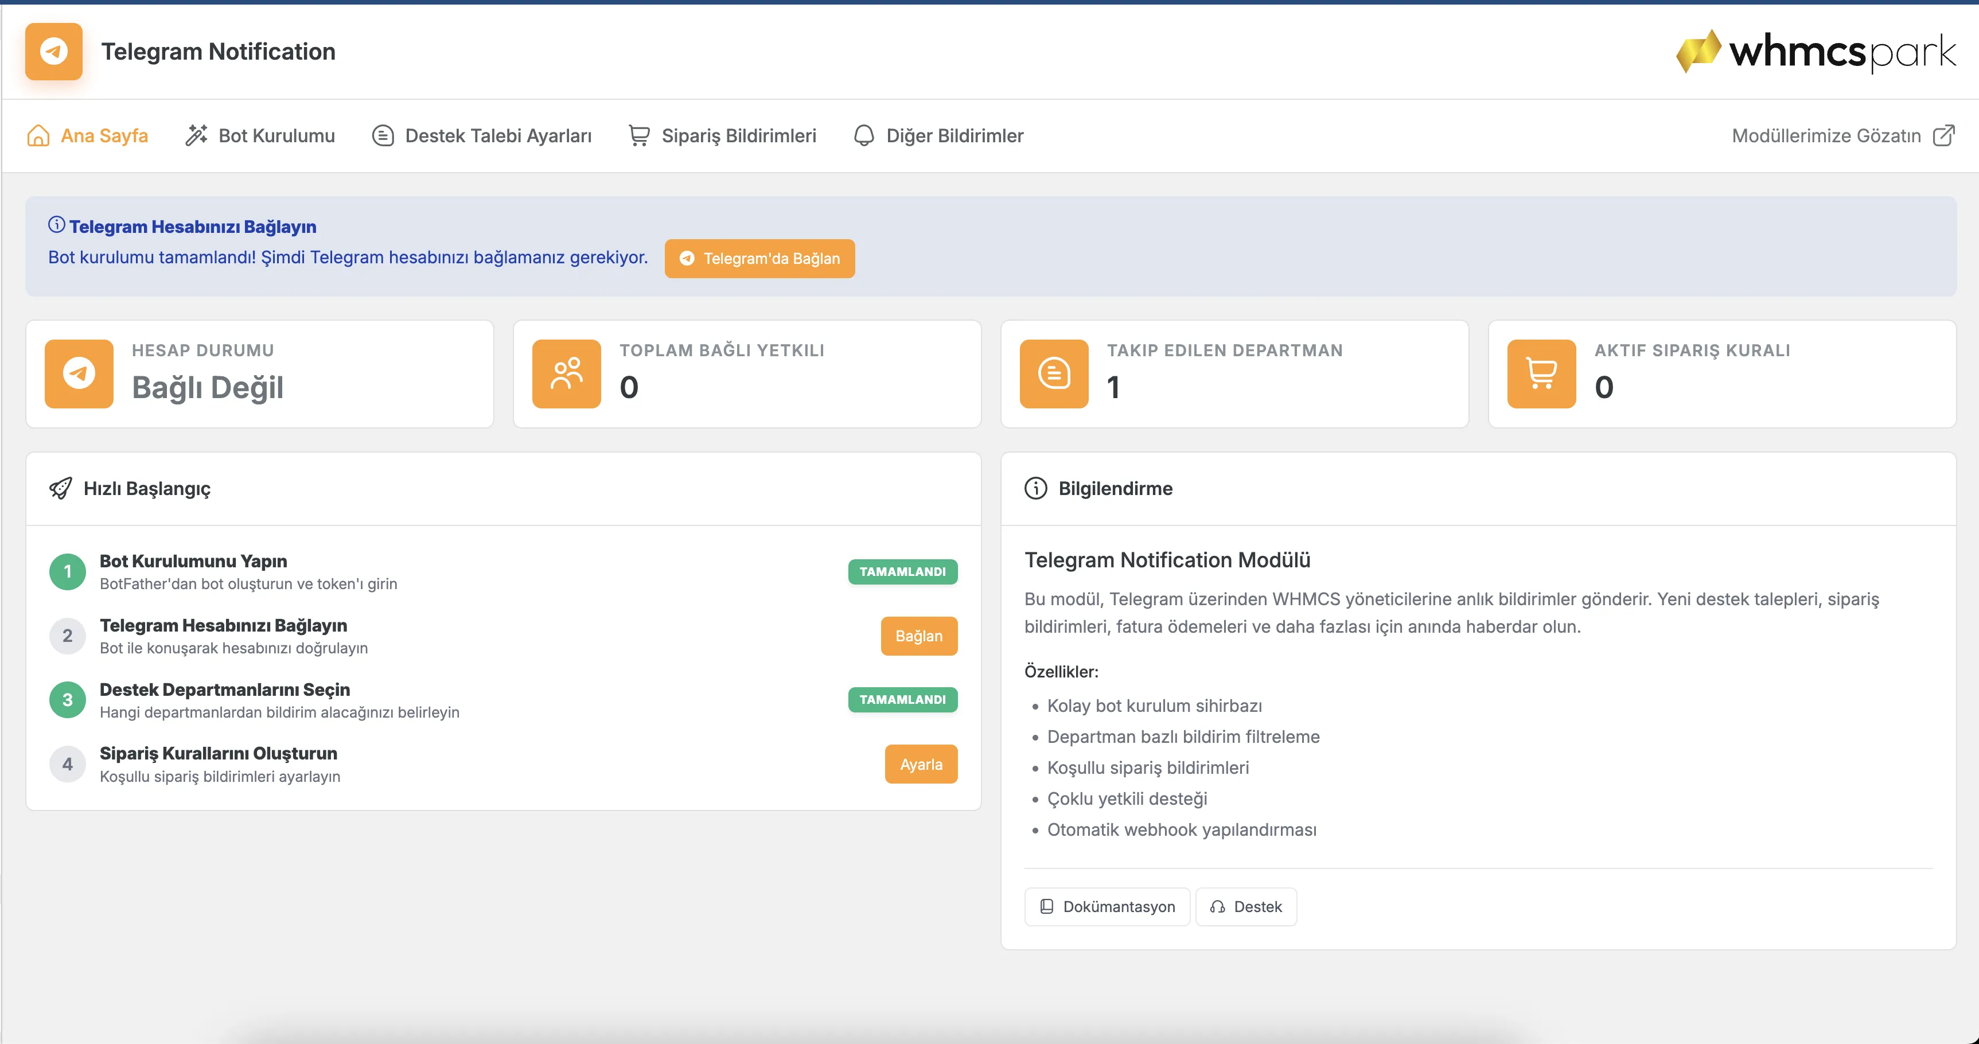Click the book icon in Dokümantasyon button

1046,906
